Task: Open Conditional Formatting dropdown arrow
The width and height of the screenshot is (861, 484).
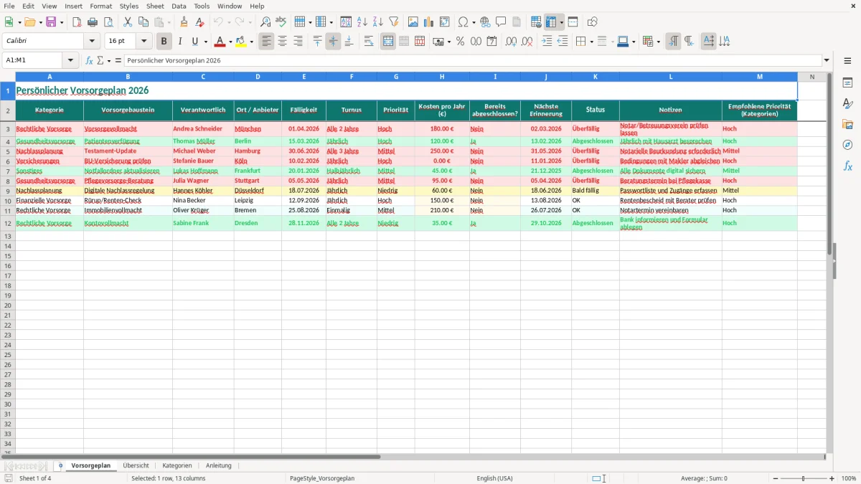Action: point(658,42)
